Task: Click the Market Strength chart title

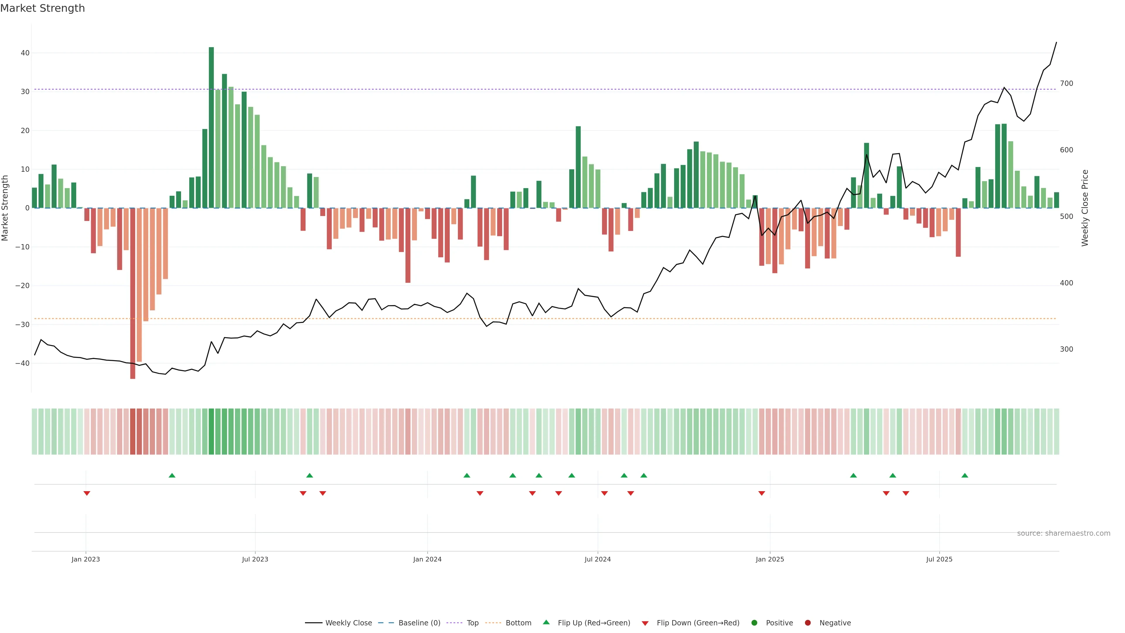Action: click(x=42, y=8)
